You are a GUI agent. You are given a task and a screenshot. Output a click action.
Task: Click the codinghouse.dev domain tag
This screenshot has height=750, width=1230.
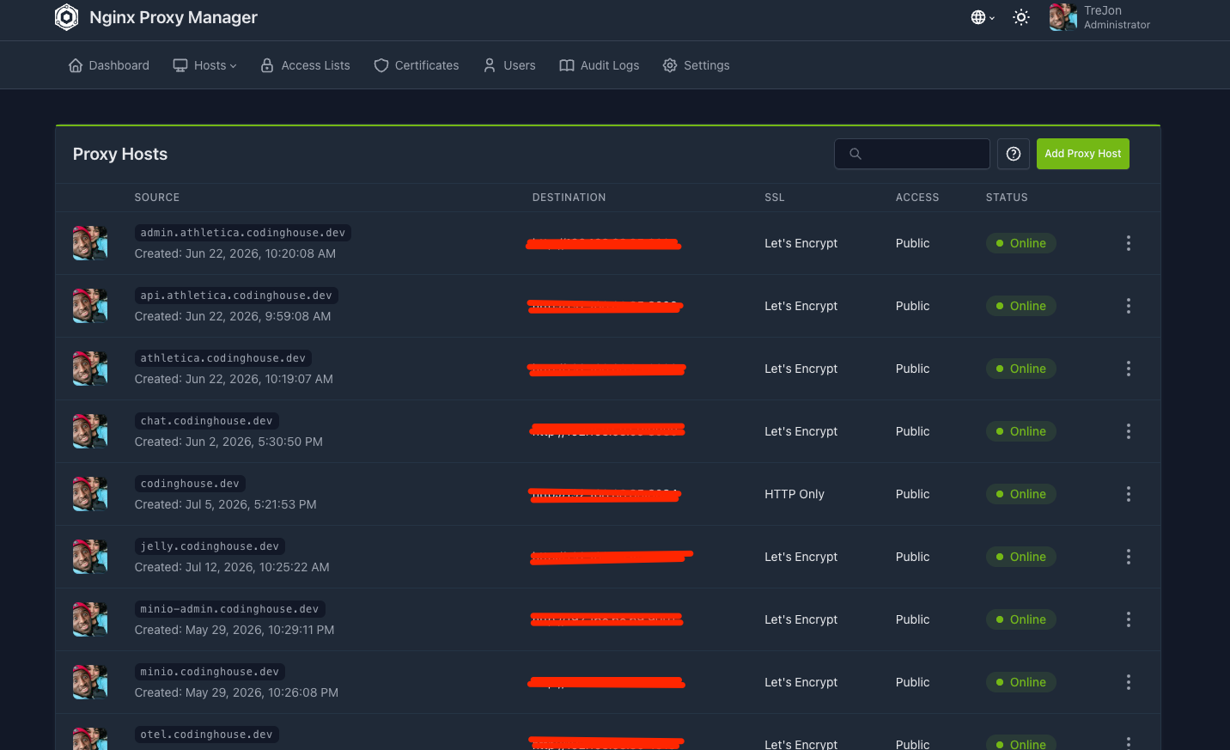(x=190, y=484)
